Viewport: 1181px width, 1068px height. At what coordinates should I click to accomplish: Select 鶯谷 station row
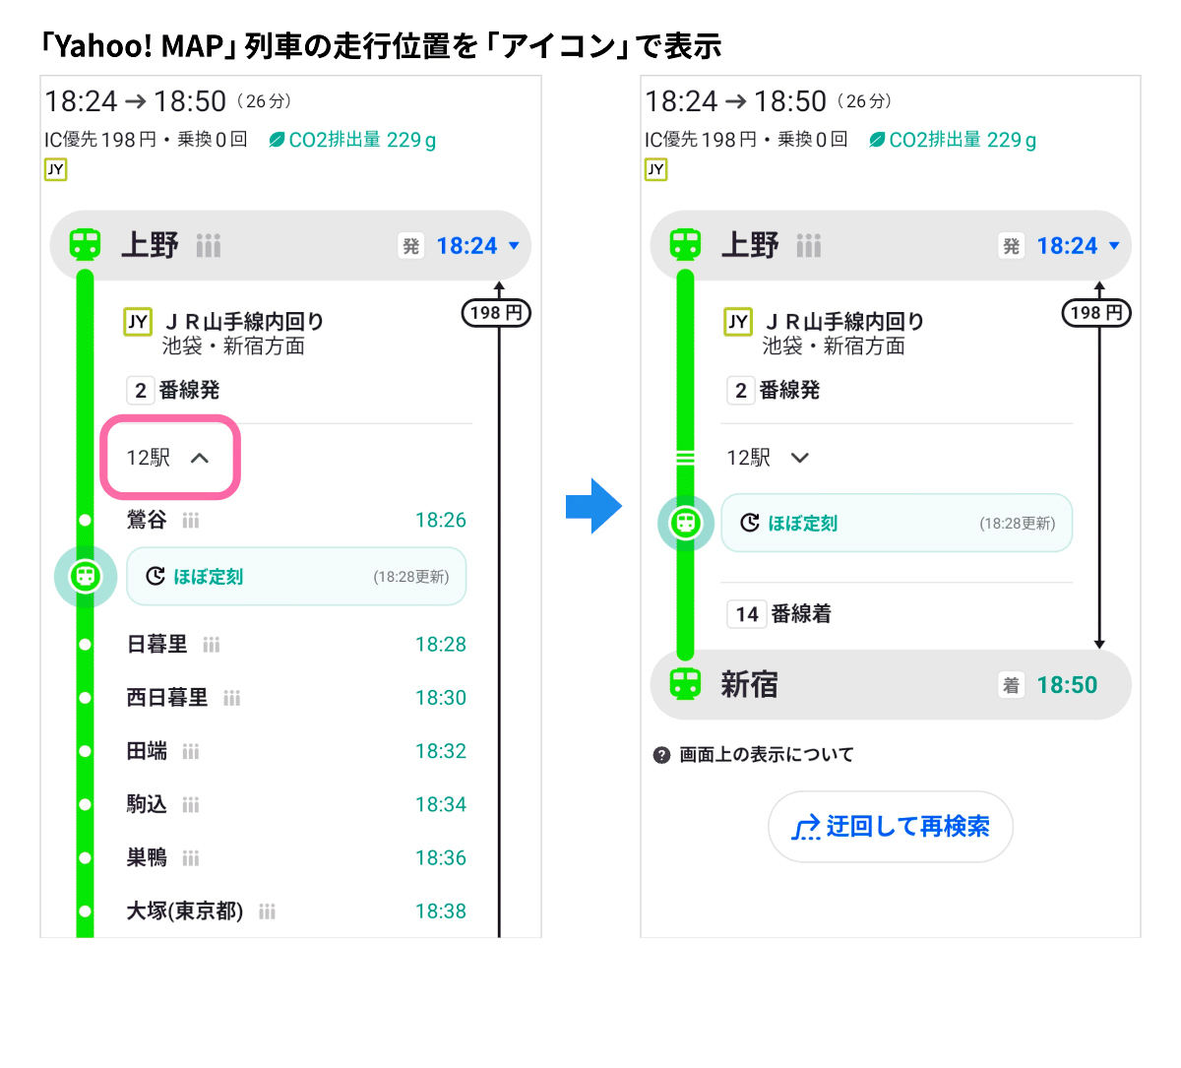click(x=296, y=520)
